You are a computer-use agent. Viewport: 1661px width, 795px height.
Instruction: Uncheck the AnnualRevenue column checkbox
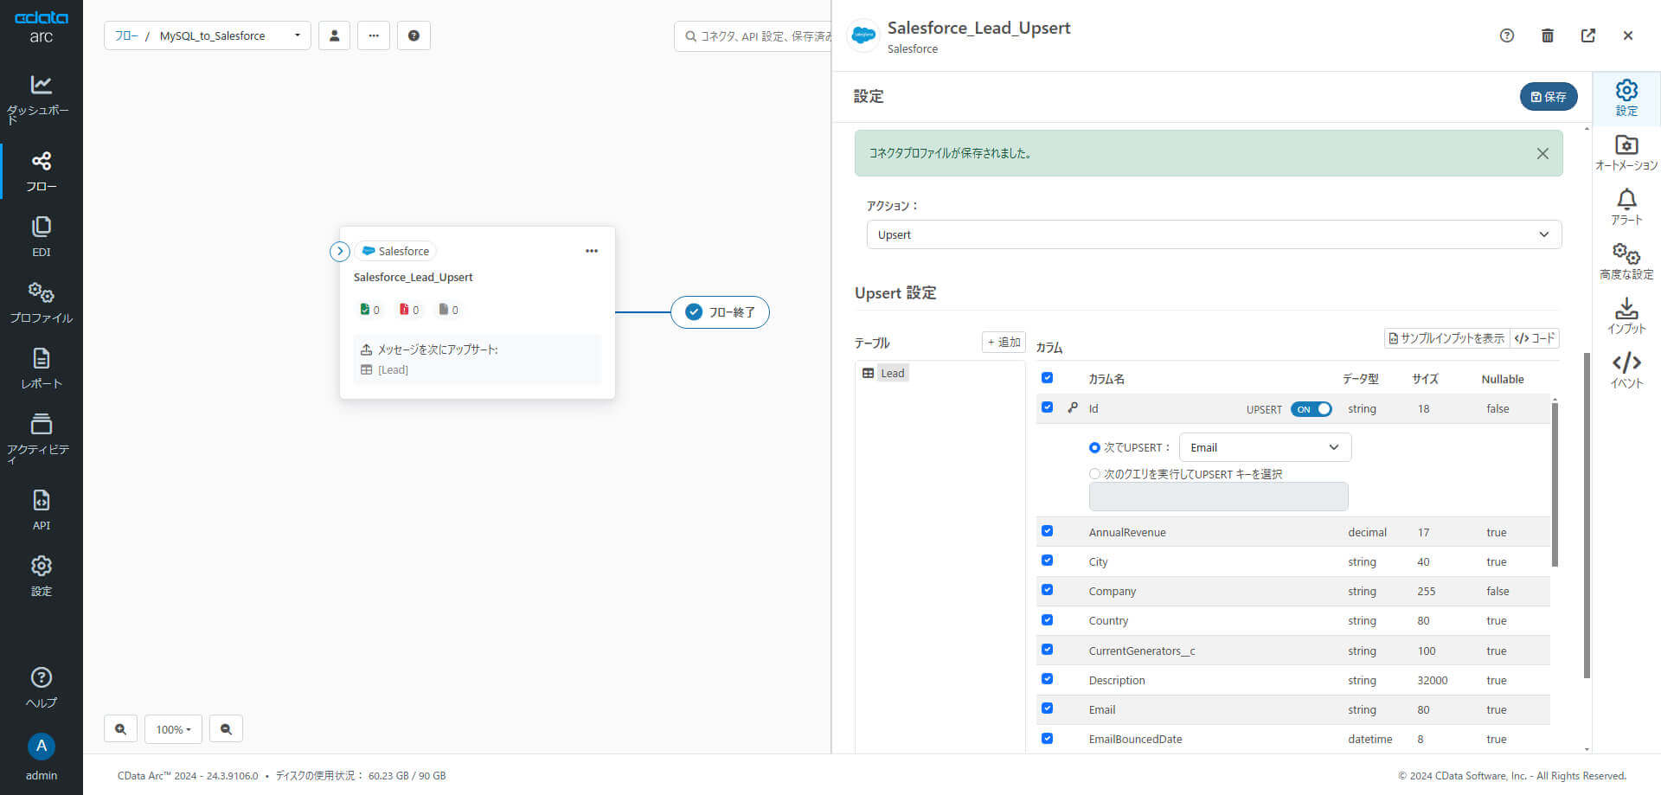point(1048,531)
